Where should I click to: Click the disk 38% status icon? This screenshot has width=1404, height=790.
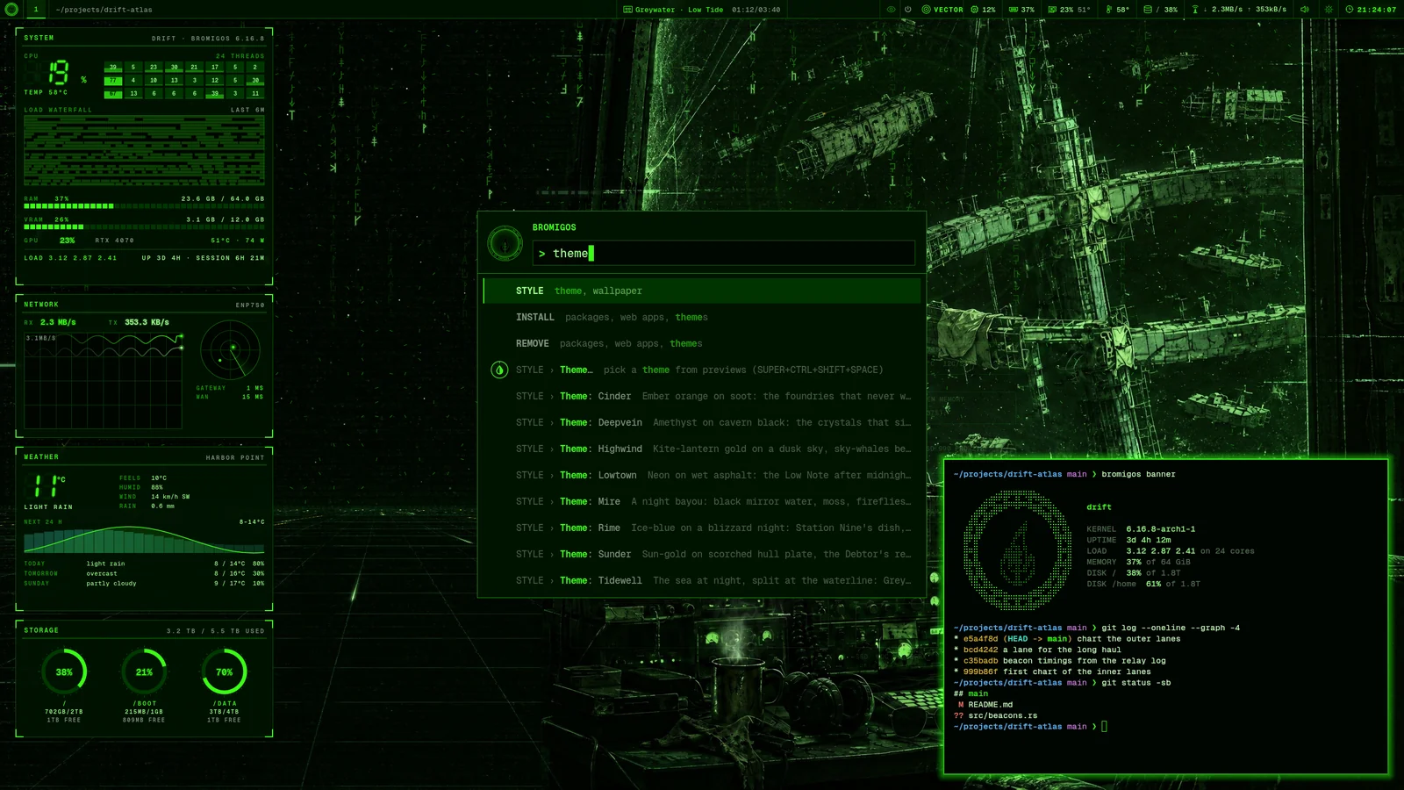click(1147, 10)
